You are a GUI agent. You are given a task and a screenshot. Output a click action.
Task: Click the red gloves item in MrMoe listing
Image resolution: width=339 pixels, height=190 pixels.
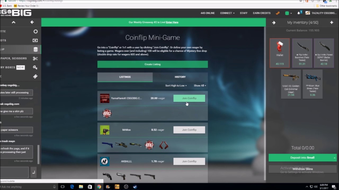[164, 145]
